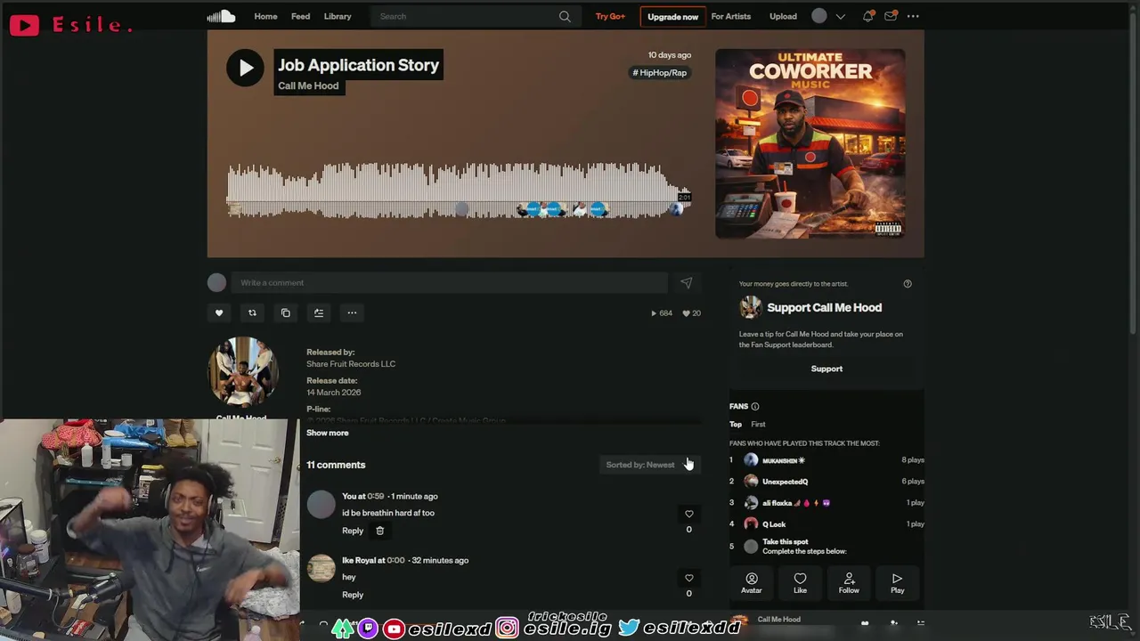Open the HipHop/Rap tag
This screenshot has height=641, width=1140.
(660, 72)
